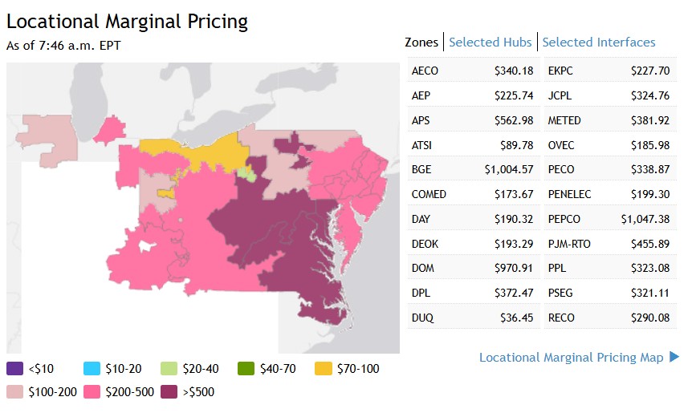Select the PJM-RTO zone row

(609, 244)
